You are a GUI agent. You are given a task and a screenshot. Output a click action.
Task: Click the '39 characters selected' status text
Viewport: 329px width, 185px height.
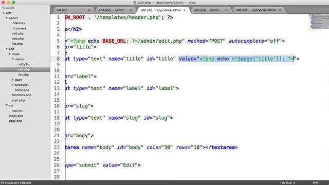pos(16,183)
